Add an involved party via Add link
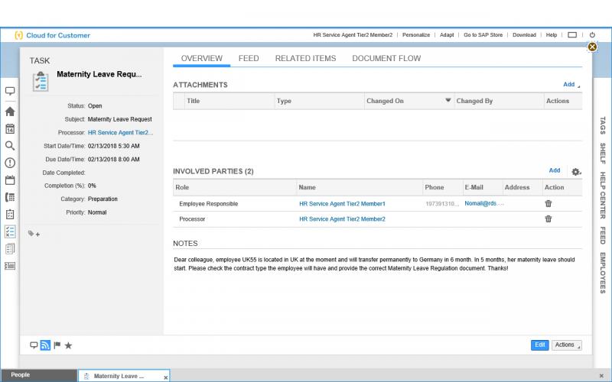The height and width of the screenshot is (382, 612). 554,170
